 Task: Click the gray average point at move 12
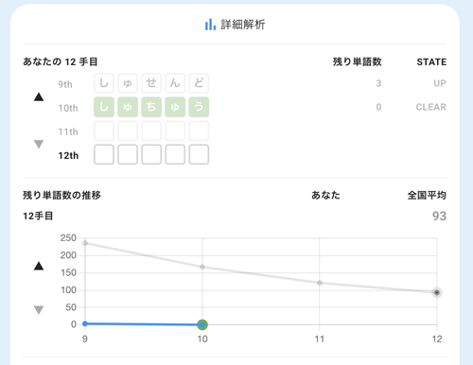[437, 292]
